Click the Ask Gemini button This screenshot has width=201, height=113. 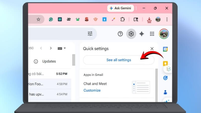tap(121, 8)
